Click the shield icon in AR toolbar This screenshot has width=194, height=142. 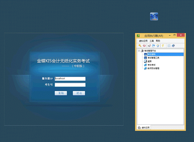[158, 46]
